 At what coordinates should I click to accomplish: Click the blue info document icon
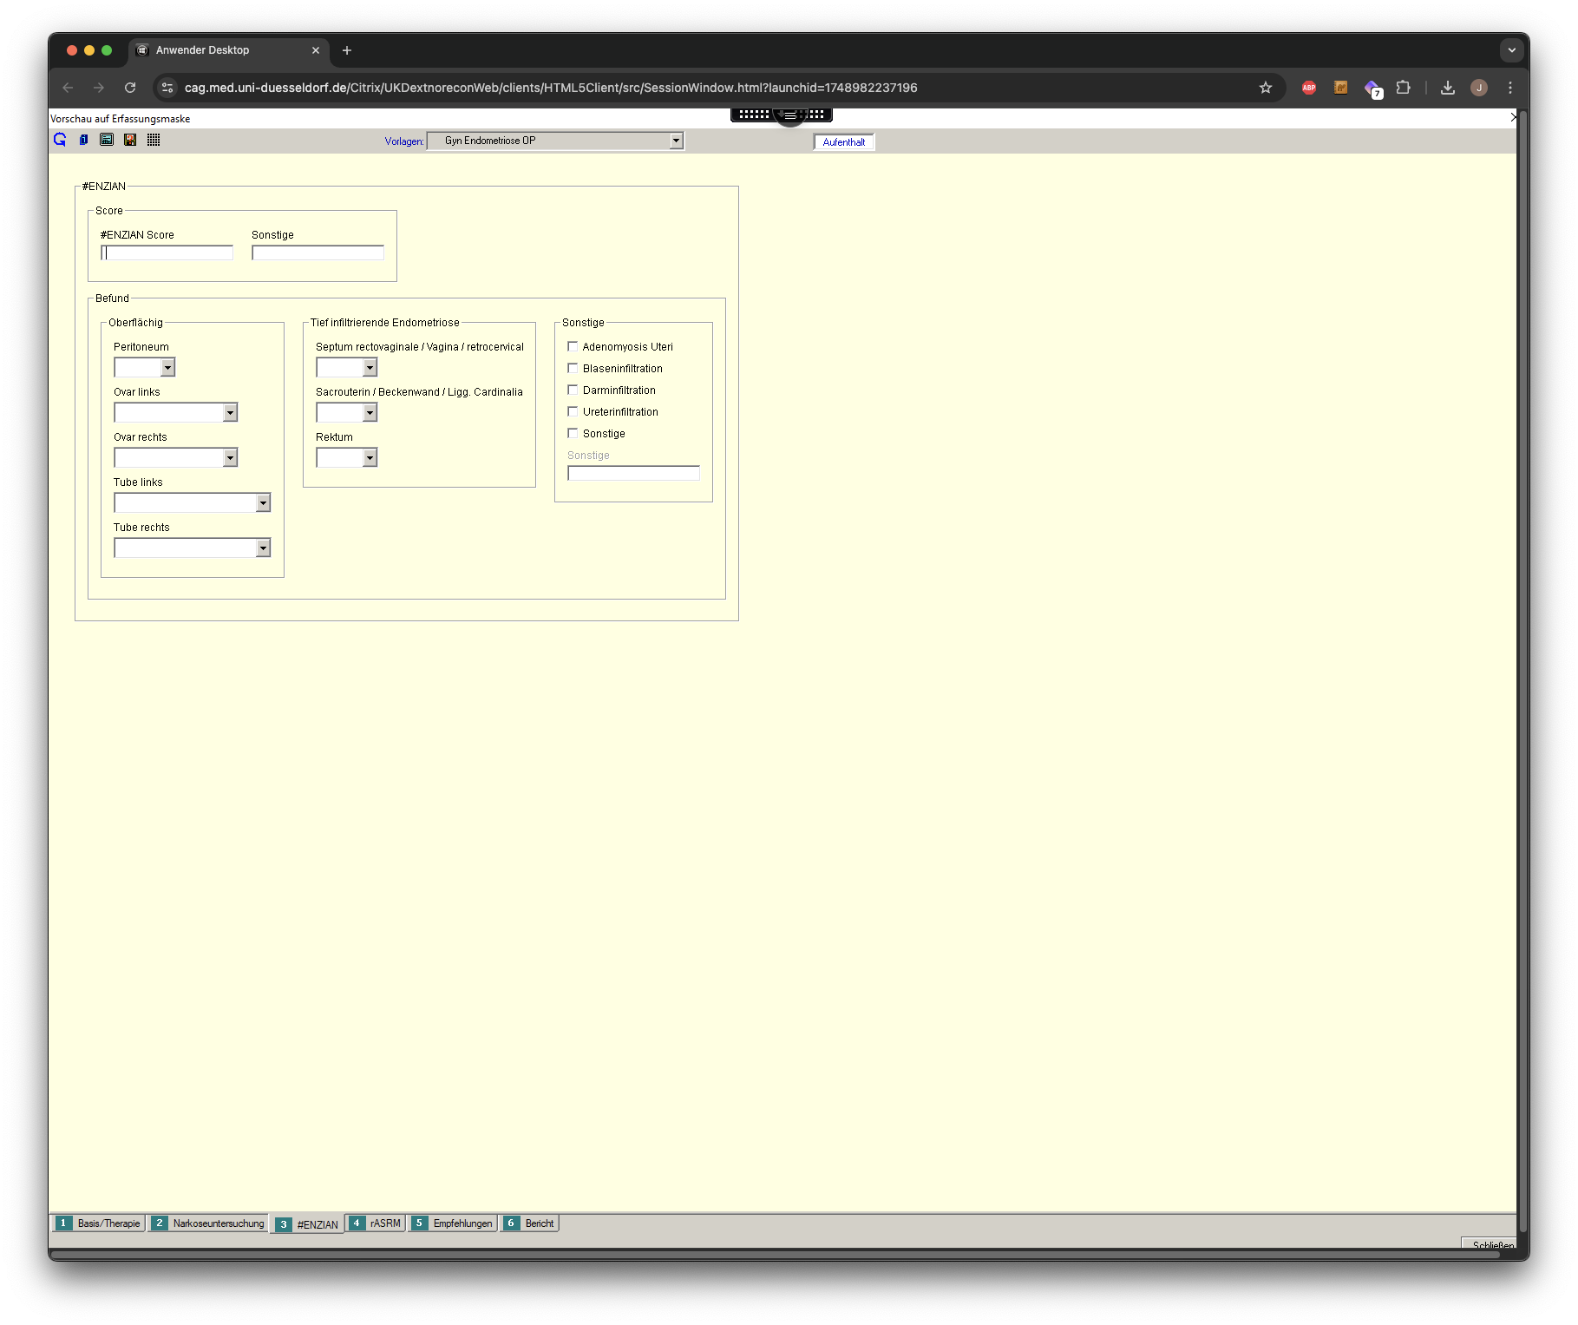[83, 140]
